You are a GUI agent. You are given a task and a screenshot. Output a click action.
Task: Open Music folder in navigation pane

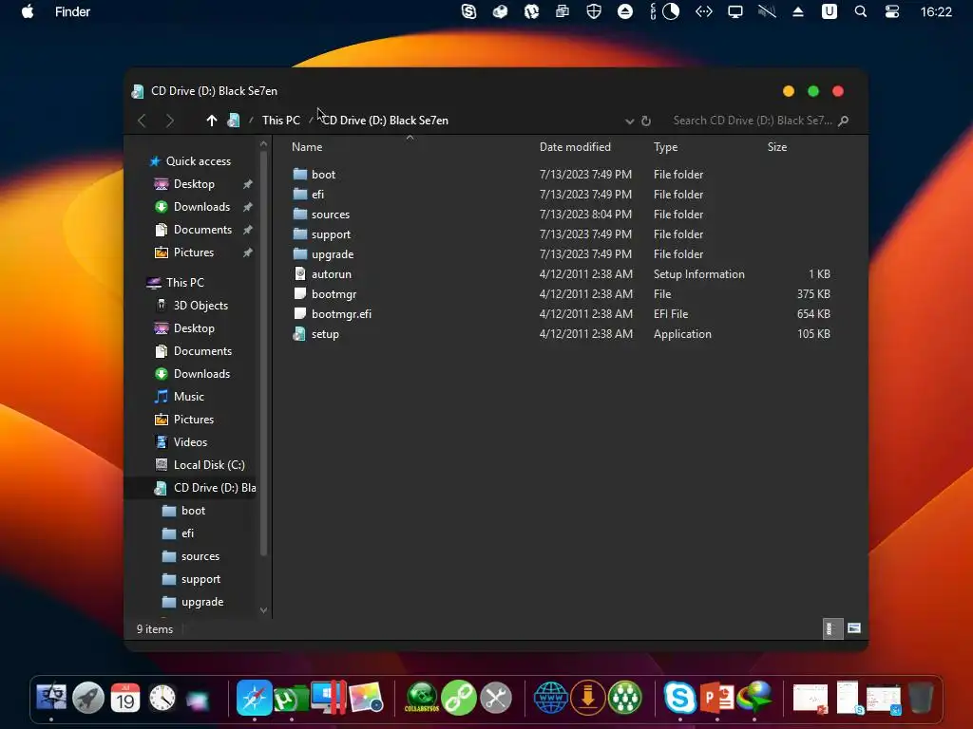click(189, 397)
